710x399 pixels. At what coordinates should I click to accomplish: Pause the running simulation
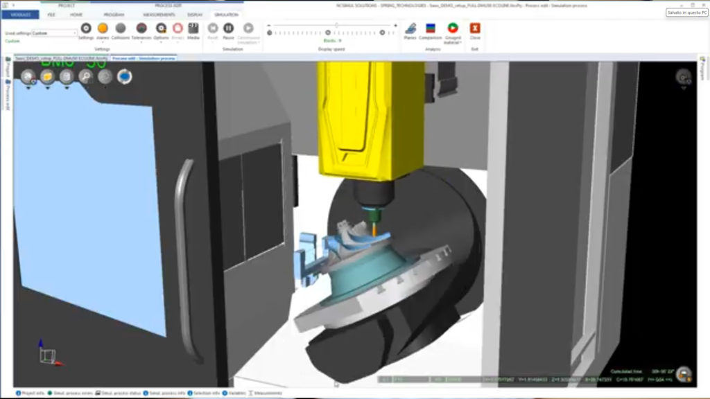[x=228, y=29]
